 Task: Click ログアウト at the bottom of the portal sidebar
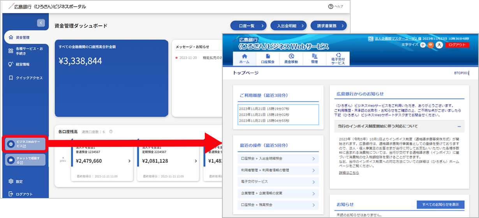point(21,194)
